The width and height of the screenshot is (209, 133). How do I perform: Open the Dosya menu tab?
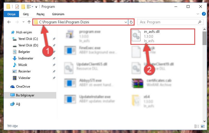[11, 14]
